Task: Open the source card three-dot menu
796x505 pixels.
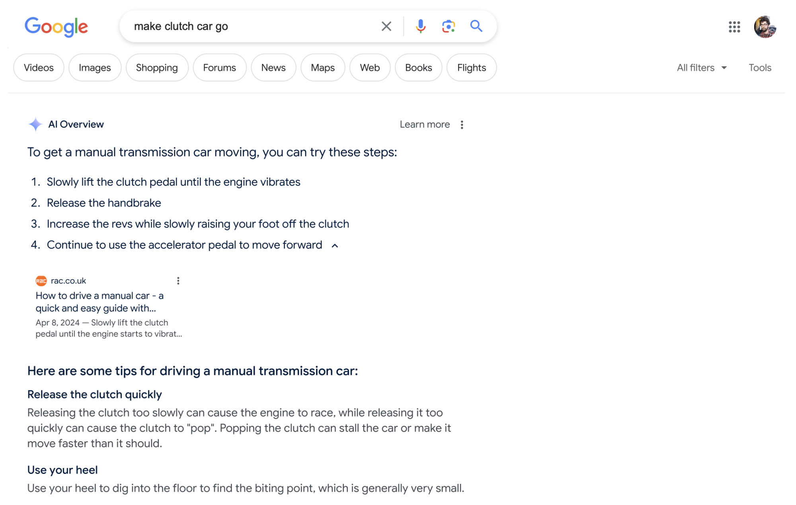Action: click(178, 280)
